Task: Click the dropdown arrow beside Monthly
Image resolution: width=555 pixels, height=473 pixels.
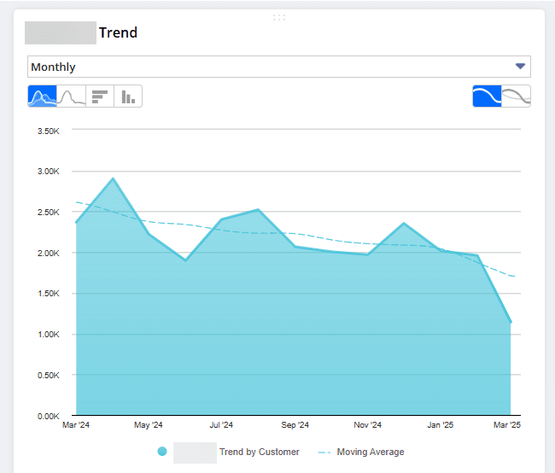Action: pyautogui.click(x=520, y=67)
